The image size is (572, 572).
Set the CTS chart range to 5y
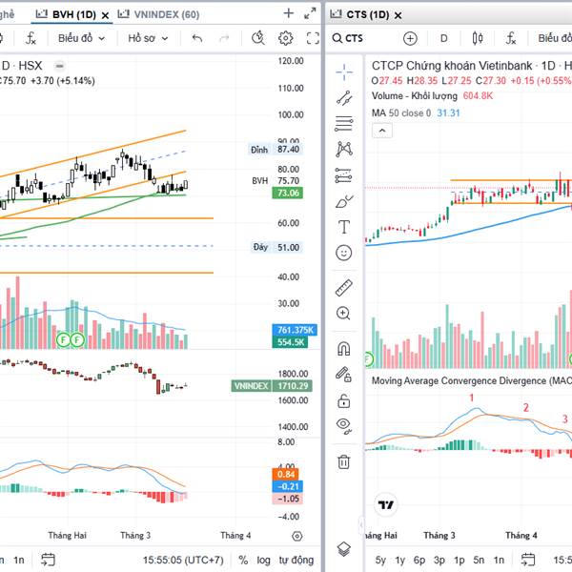click(x=380, y=560)
